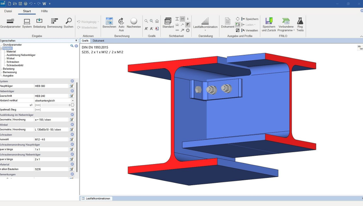Click the Verwalten profiles button
This screenshot has width=363, height=206.
(x=249, y=30)
